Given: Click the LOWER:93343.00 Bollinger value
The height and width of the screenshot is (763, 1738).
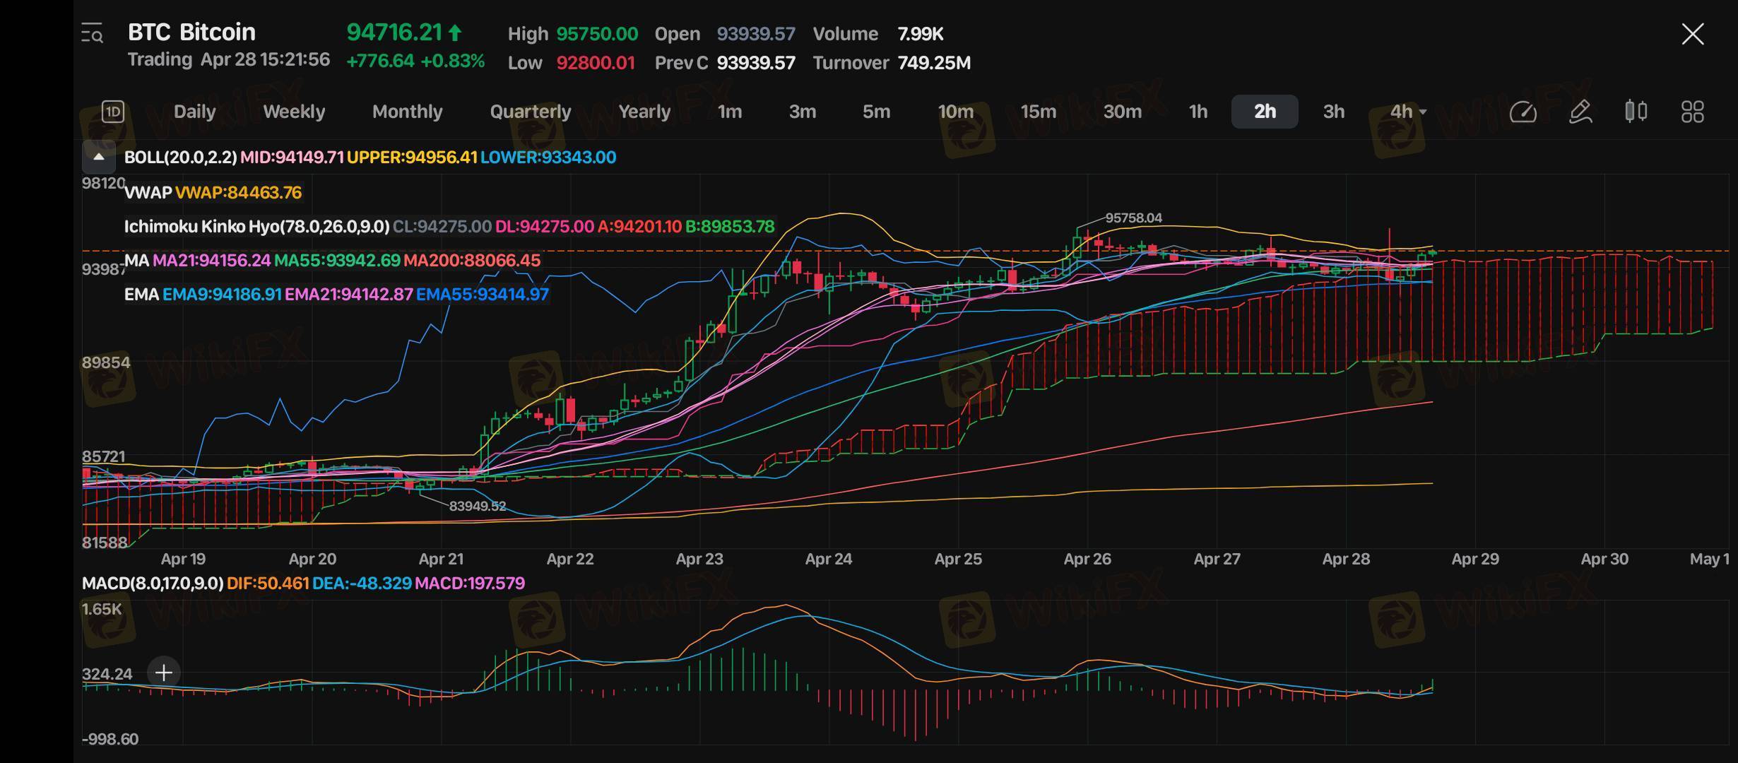Looking at the screenshot, I should click(x=548, y=158).
